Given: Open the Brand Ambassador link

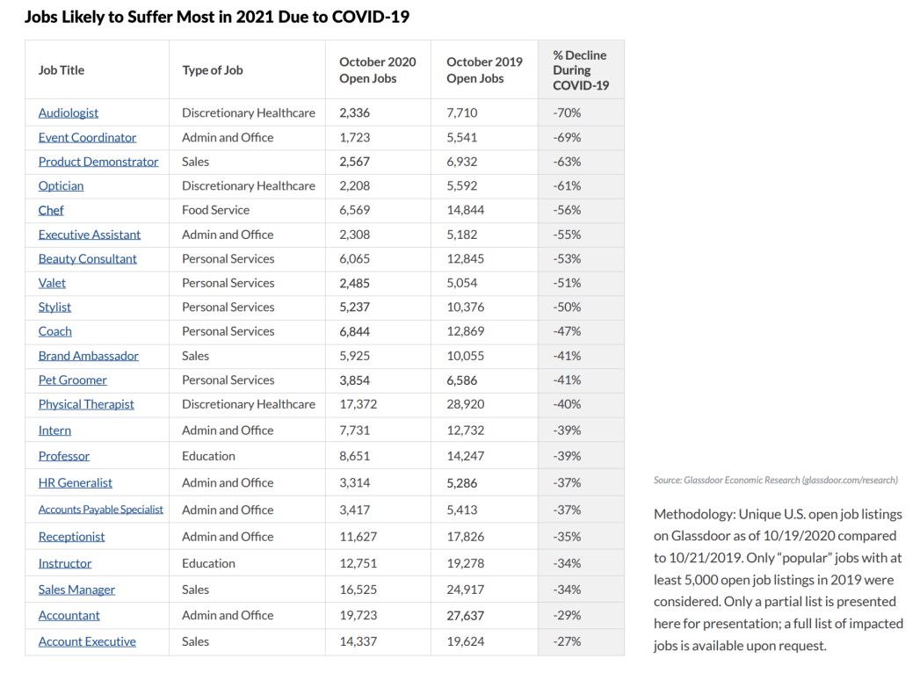Looking at the screenshot, I should (x=88, y=356).
